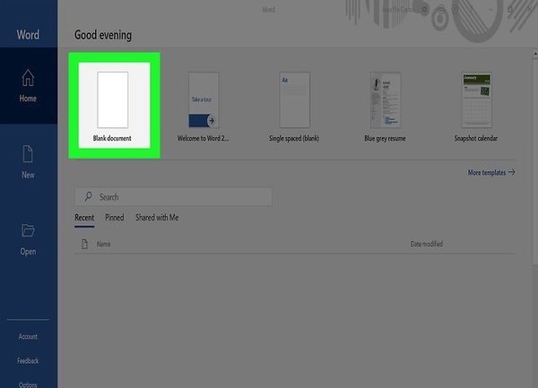Click the arrow on the Take a tour thumbnail
This screenshot has width=538, height=388.
click(x=212, y=121)
